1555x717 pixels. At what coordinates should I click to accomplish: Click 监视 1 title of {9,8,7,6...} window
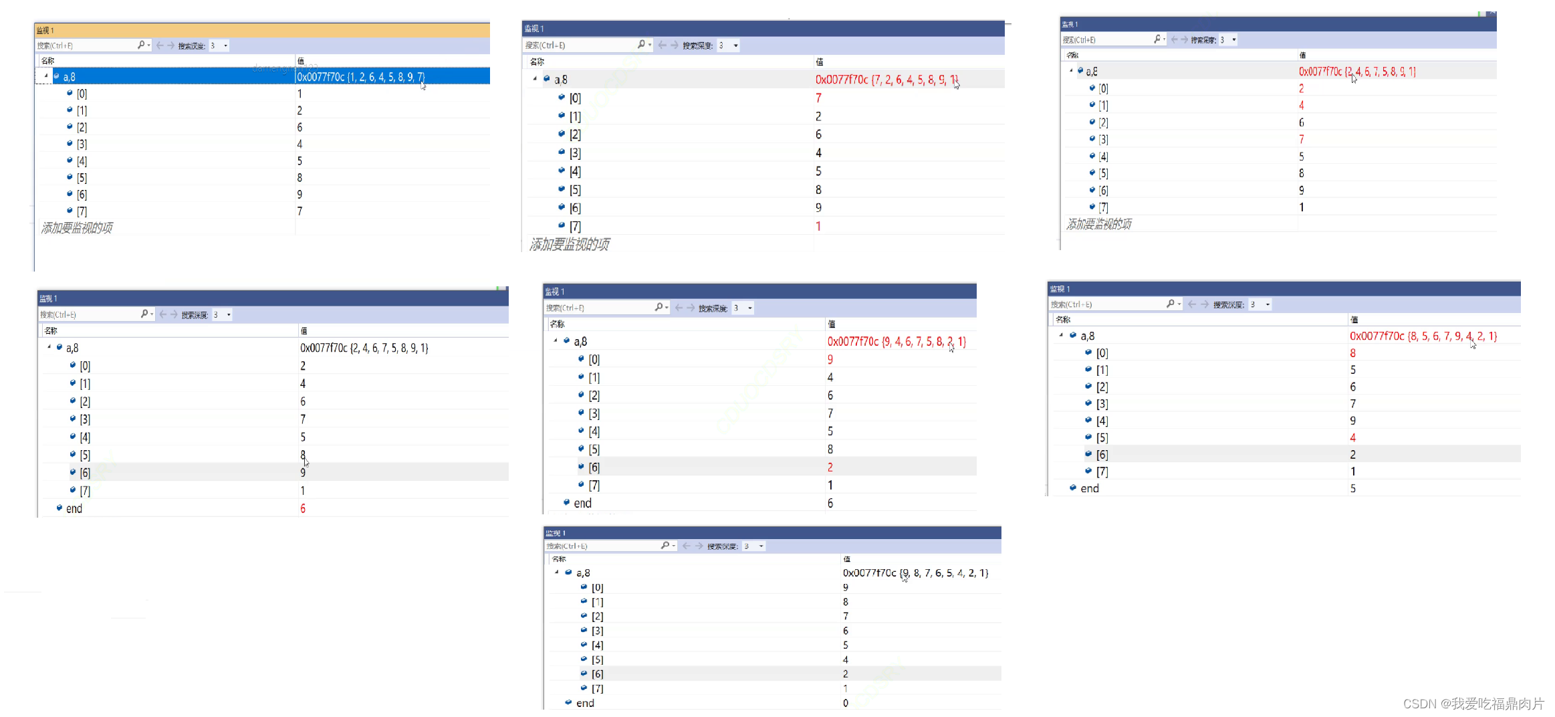click(x=556, y=533)
